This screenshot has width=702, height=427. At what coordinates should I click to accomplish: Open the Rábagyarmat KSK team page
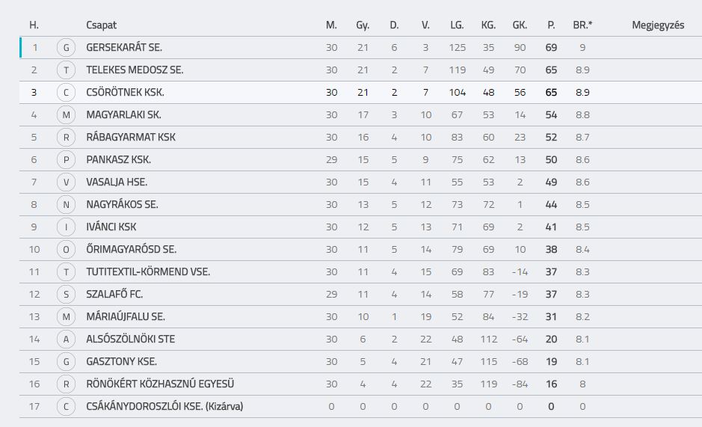coord(131,137)
